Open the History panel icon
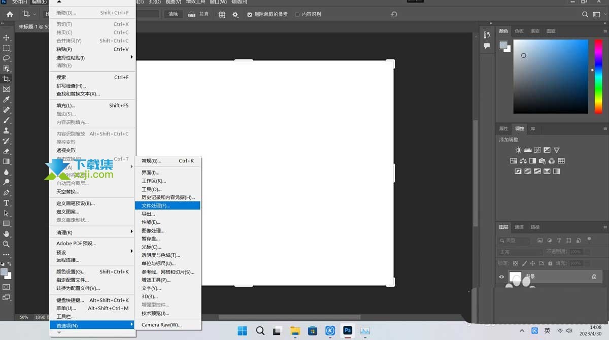609x340 pixels. (x=487, y=35)
